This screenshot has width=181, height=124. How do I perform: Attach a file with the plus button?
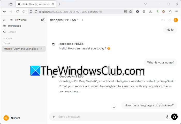[x=54, y=117]
